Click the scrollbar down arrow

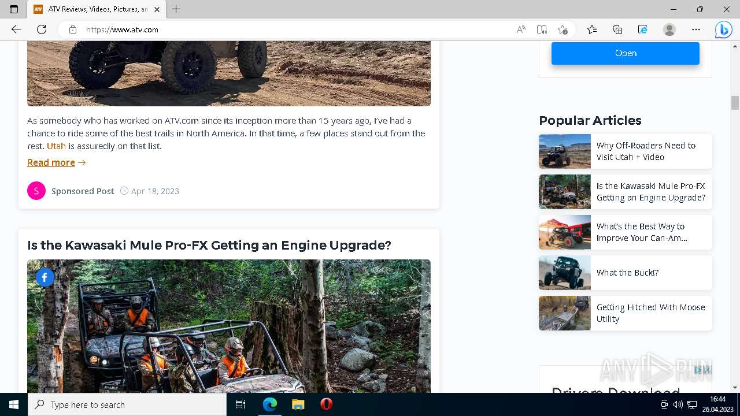(x=735, y=388)
